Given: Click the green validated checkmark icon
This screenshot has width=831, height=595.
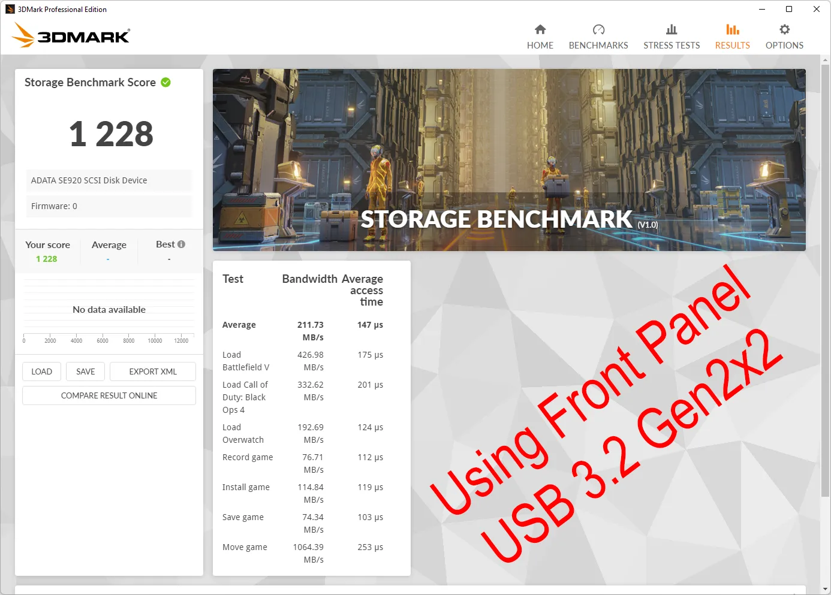Looking at the screenshot, I should click(166, 82).
